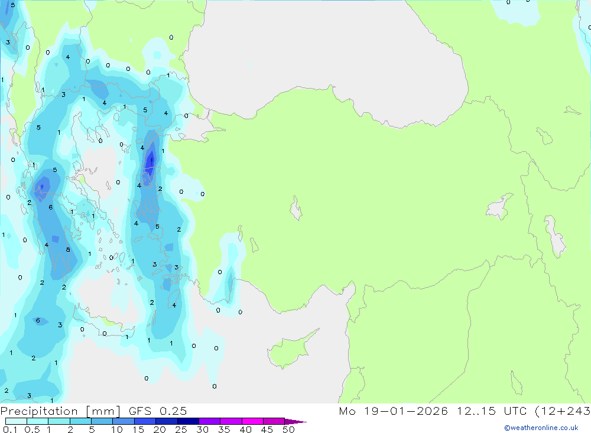Click the '25' legend scale label
This screenshot has height=433, width=591.
[x=181, y=429]
